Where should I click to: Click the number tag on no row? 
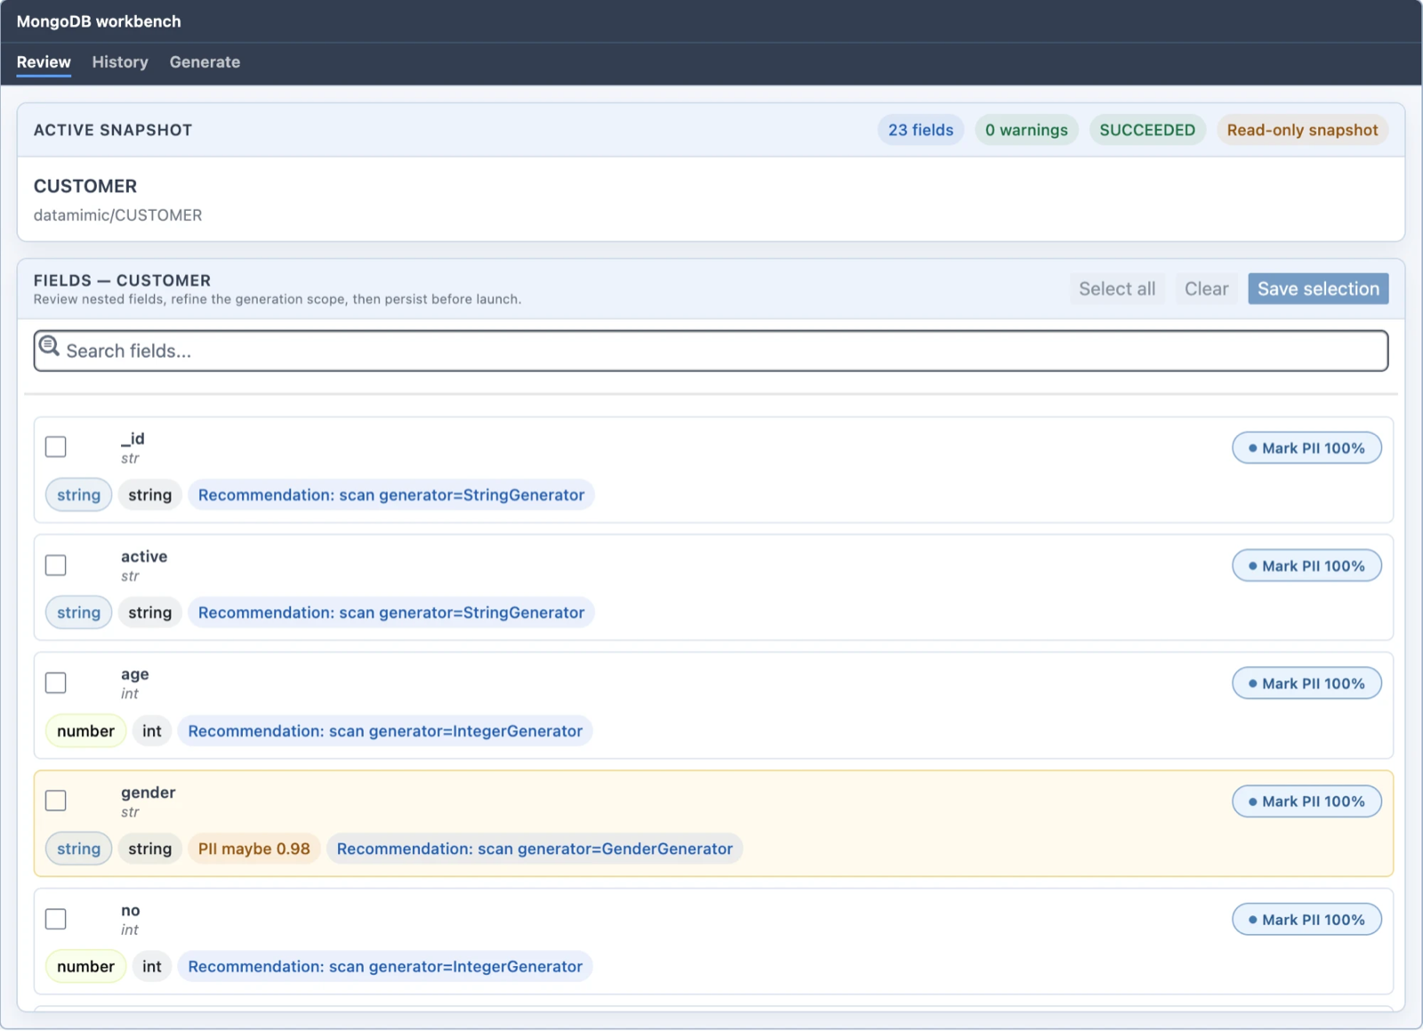click(x=85, y=967)
